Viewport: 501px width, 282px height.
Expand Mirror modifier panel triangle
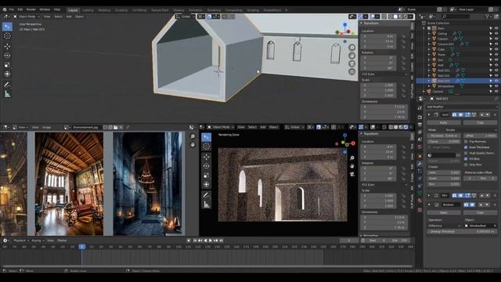coord(429,195)
